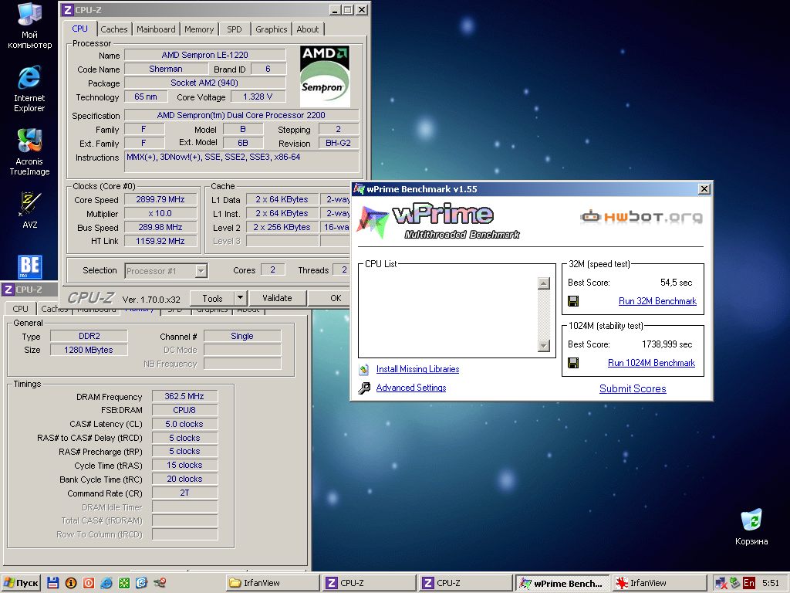
Task: Open the Recycle Bin (Корзина) icon
Action: (751, 527)
